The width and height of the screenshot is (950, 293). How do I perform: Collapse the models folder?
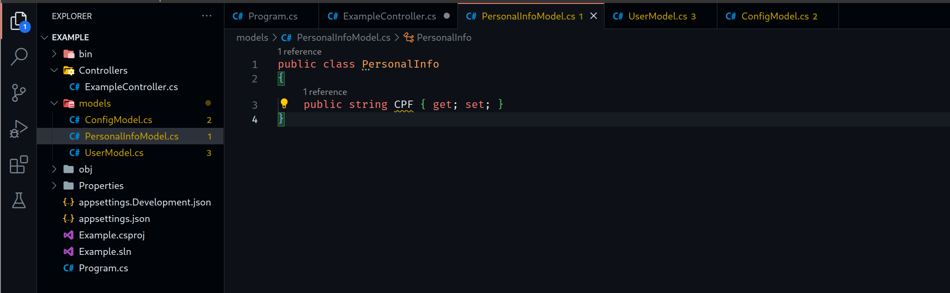pos(54,103)
